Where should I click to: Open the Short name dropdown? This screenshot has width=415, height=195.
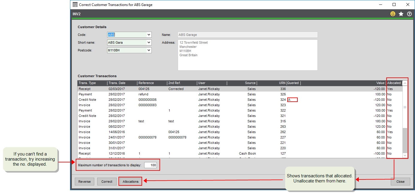149,42
